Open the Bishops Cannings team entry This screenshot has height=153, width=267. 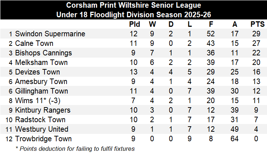pos(43,53)
